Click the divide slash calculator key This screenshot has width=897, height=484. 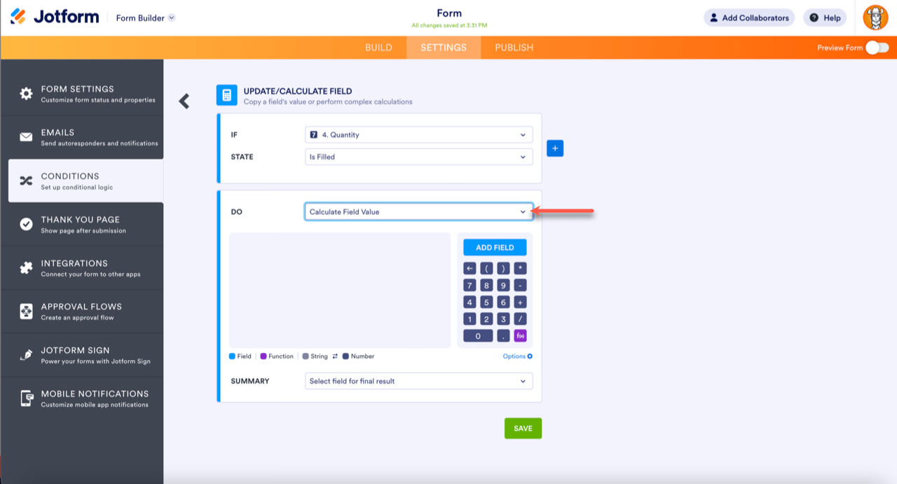pos(520,319)
